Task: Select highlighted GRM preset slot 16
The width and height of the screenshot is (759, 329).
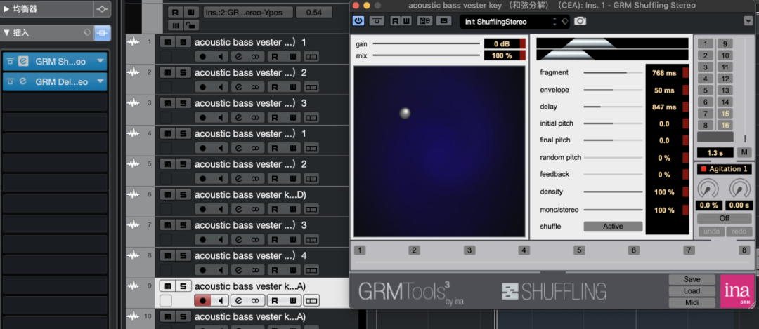Action: [725, 125]
